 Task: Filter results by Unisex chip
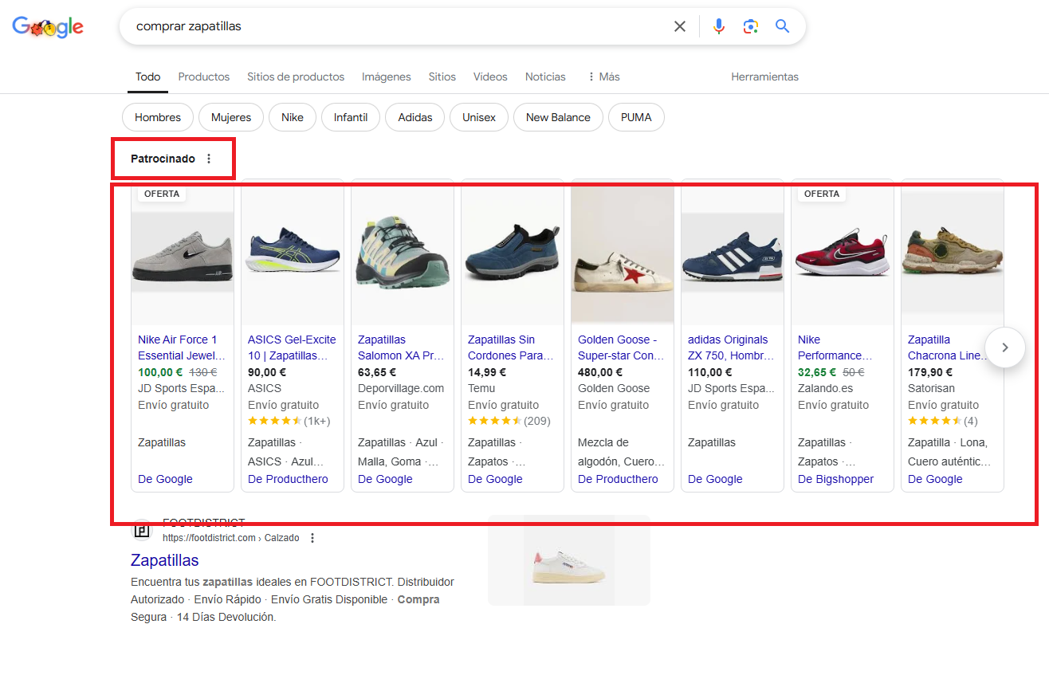coord(479,117)
